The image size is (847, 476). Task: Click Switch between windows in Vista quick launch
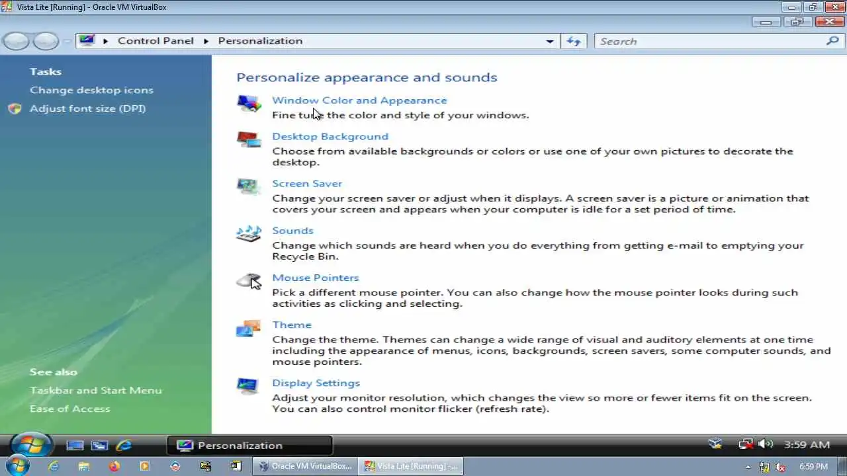pyautogui.click(x=99, y=446)
